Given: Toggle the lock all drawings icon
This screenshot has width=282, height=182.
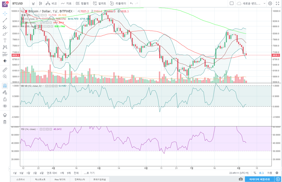Looking at the screenshot, I should [x=5, y=99].
